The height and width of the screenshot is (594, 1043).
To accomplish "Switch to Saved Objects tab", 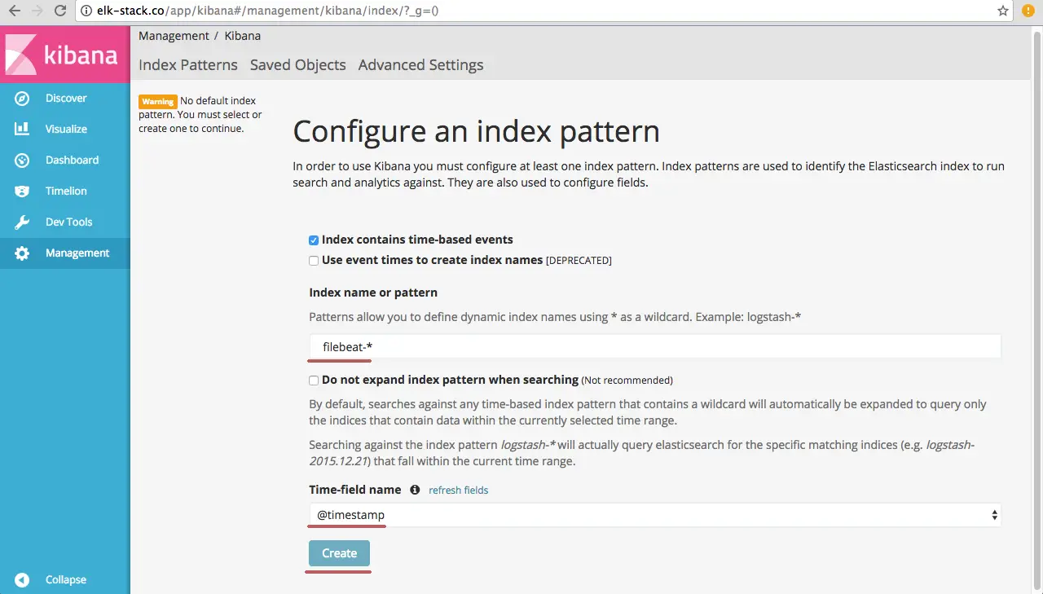I will [298, 65].
